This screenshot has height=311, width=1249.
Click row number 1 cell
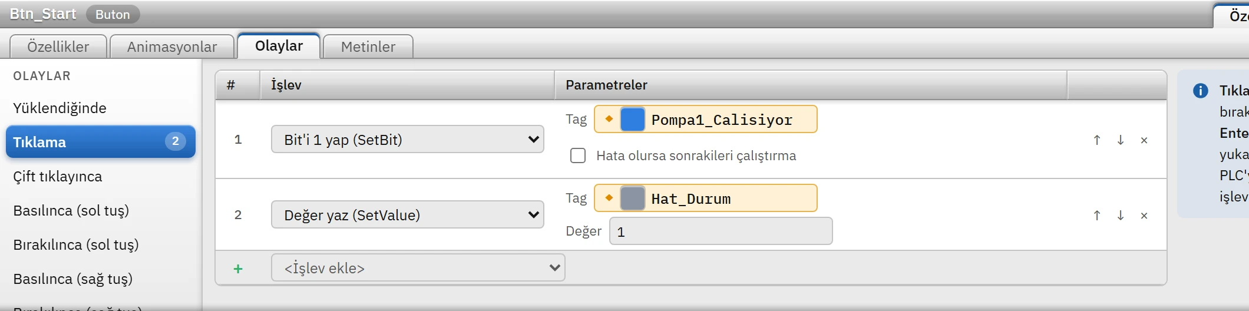coord(238,140)
